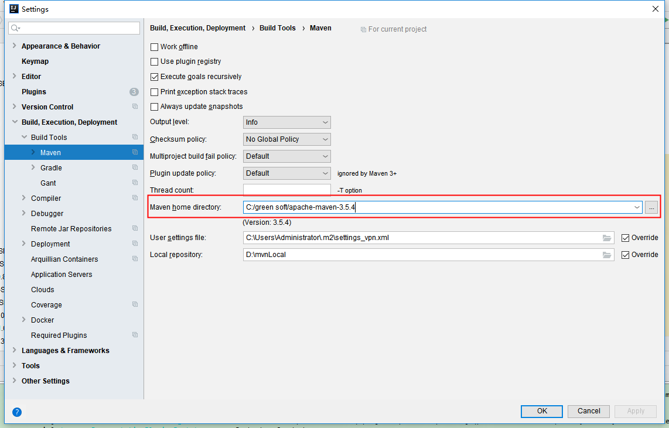Click the per-project icon beside Version Control

point(135,107)
